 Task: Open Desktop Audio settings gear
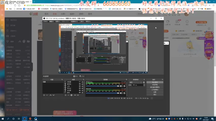pyautogui.click(x=124, y=93)
